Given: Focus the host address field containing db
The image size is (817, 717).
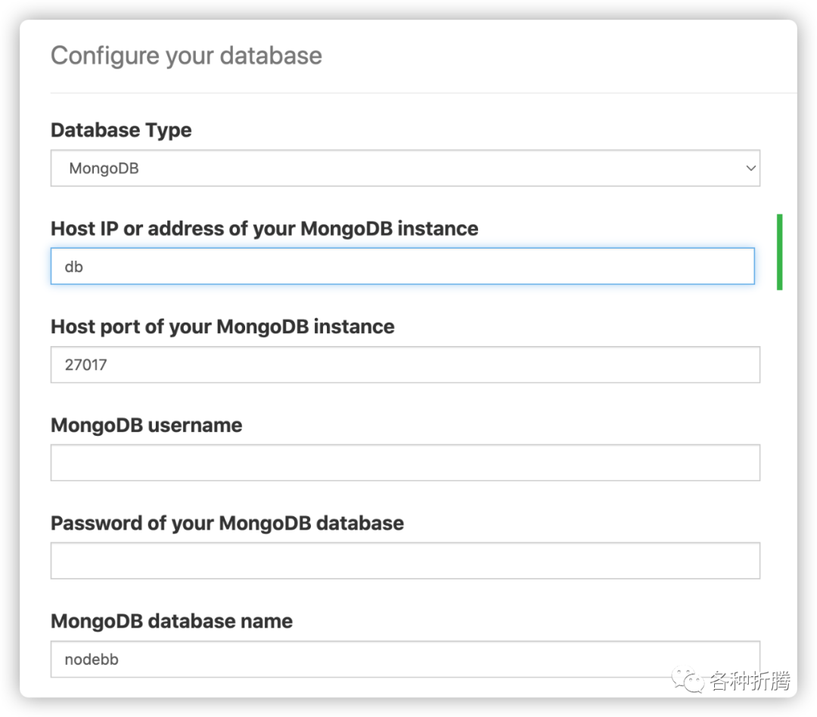Looking at the screenshot, I should coord(402,266).
